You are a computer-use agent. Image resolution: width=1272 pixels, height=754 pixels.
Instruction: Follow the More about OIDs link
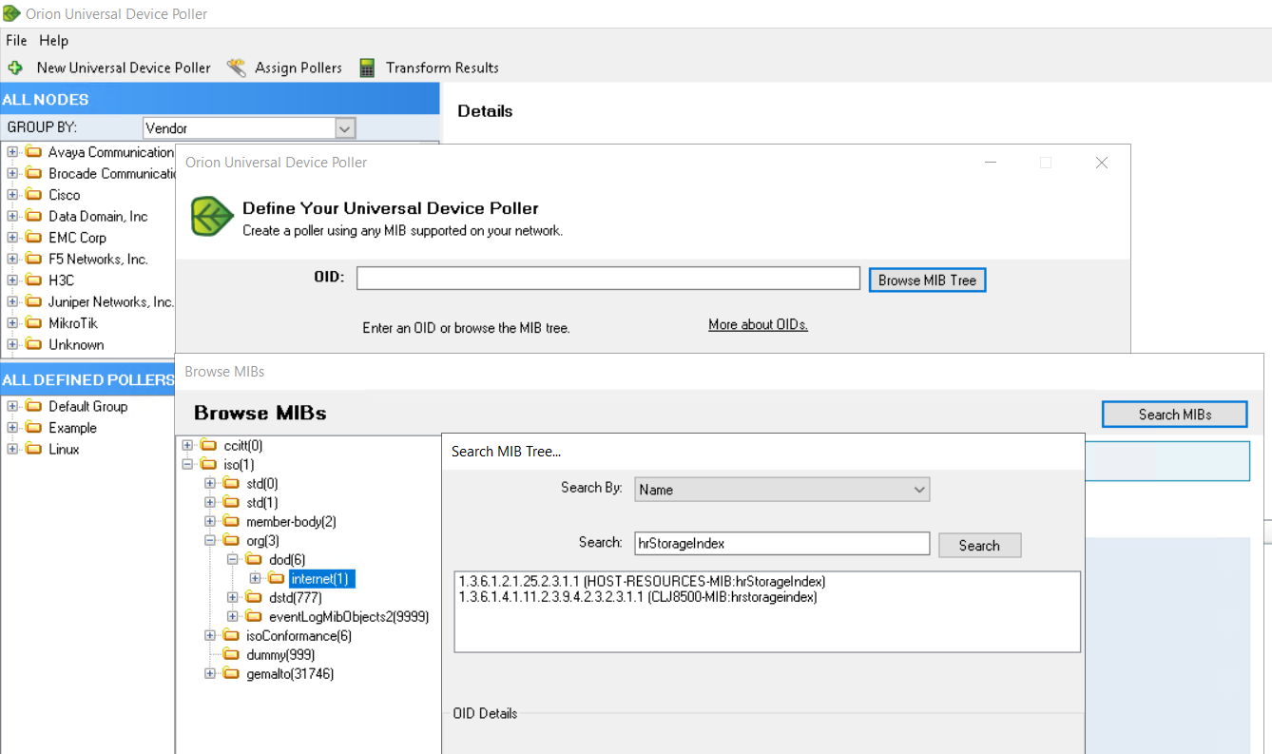coord(757,323)
